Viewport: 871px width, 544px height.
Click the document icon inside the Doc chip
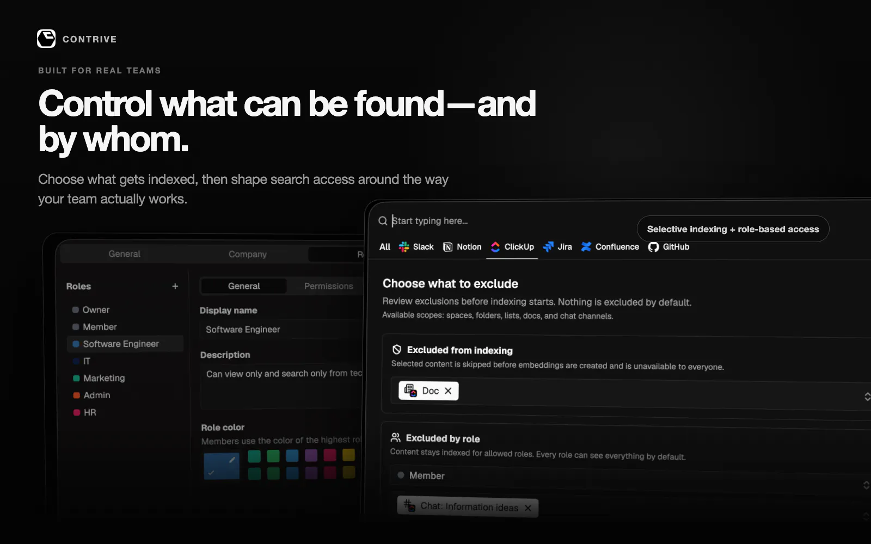click(410, 390)
